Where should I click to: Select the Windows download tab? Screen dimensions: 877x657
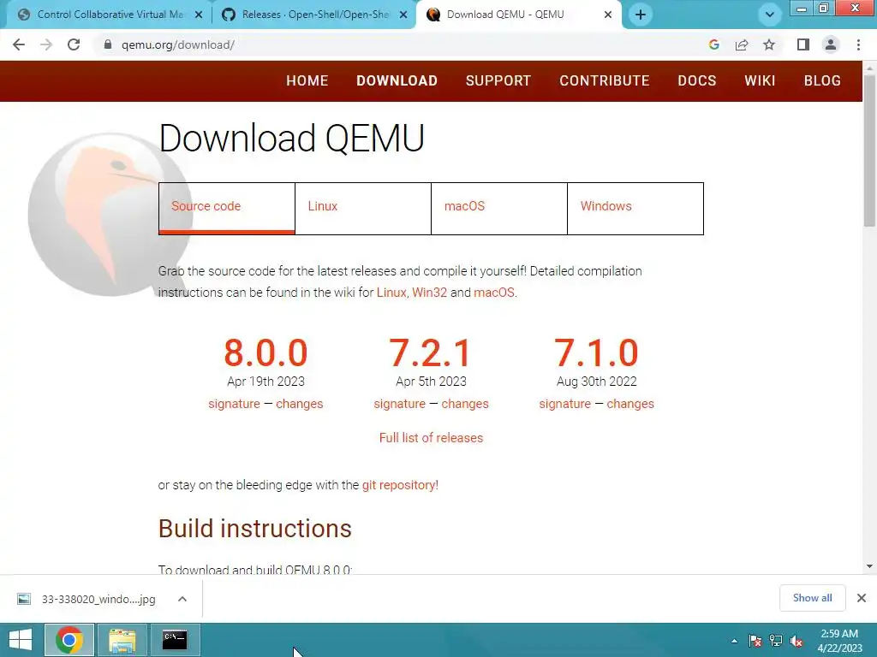[635, 209]
